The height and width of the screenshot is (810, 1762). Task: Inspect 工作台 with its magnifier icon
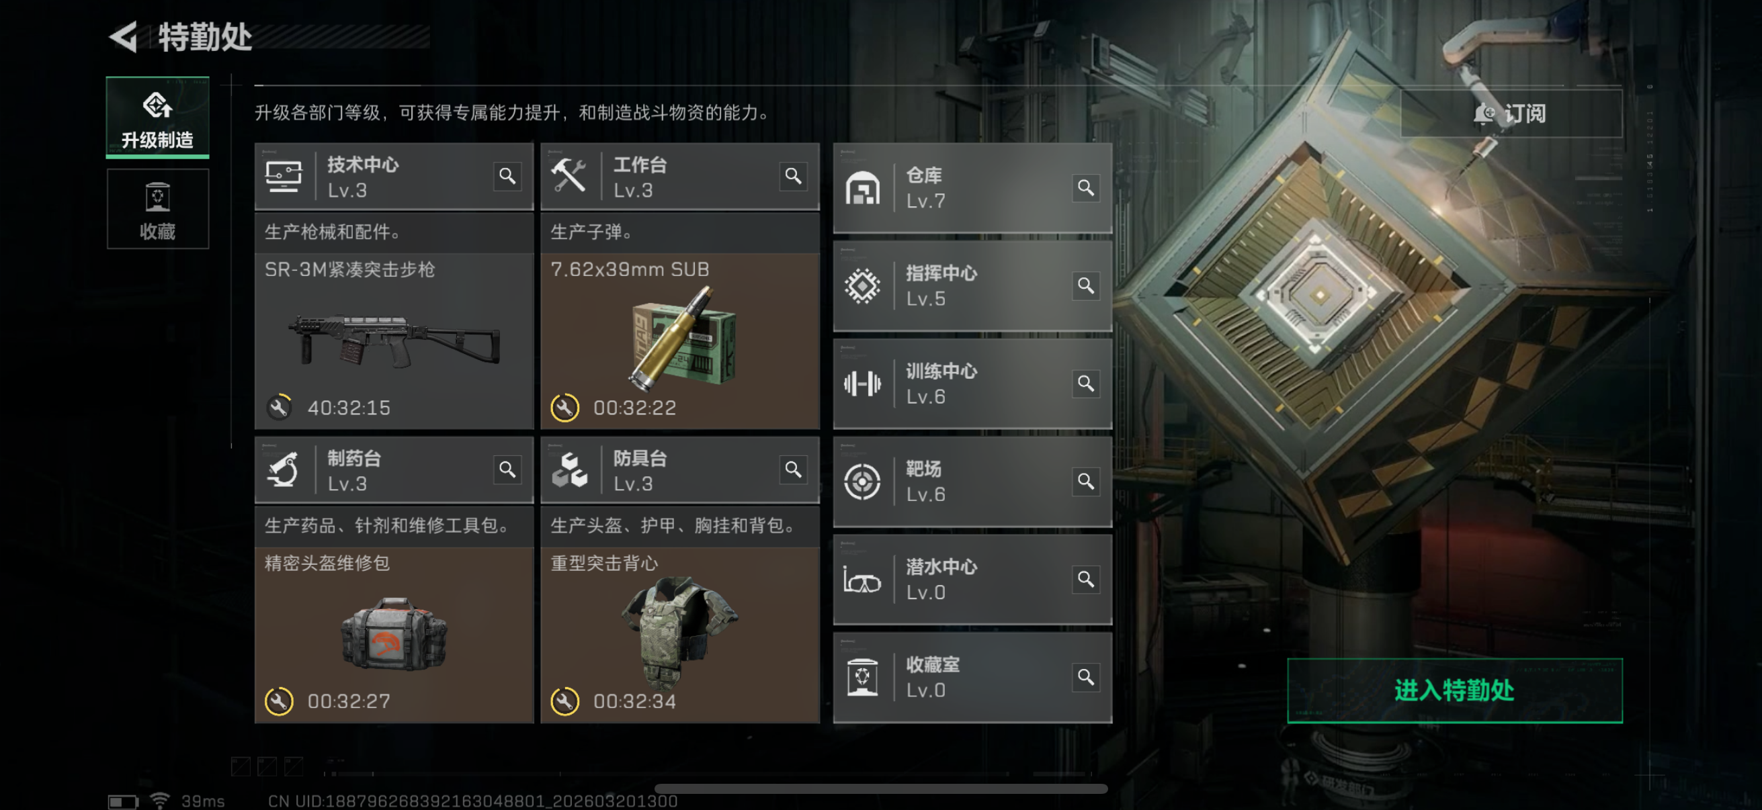(793, 177)
